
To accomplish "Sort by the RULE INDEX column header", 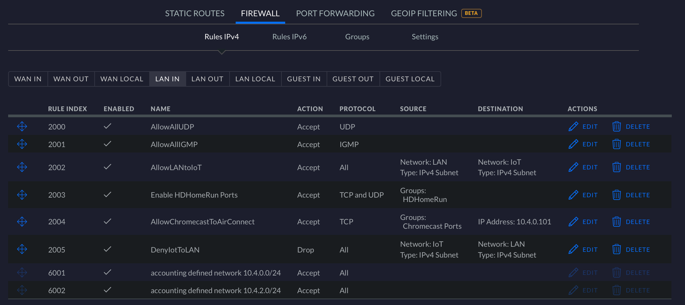I will tap(67, 109).
